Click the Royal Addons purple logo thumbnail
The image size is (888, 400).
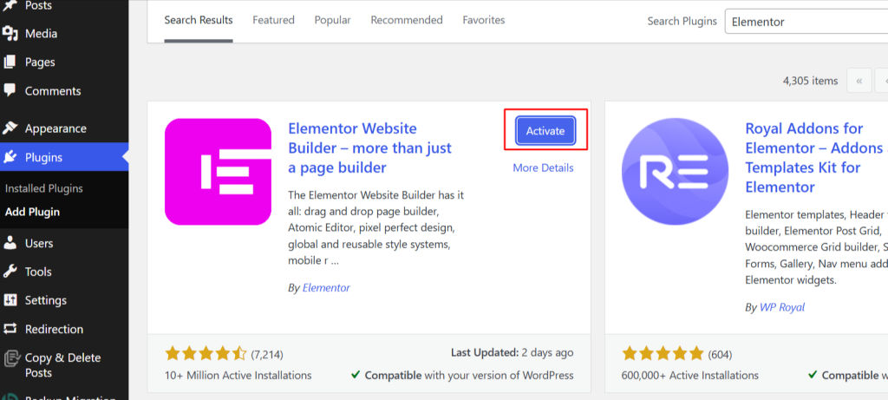675,171
